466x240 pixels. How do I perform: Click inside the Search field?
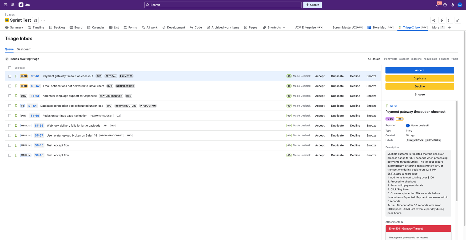pyautogui.click(x=223, y=5)
